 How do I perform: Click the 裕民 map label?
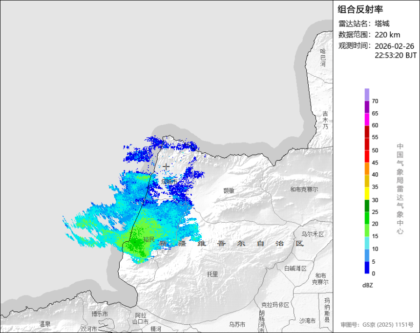pyautogui.click(x=149, y=240)
